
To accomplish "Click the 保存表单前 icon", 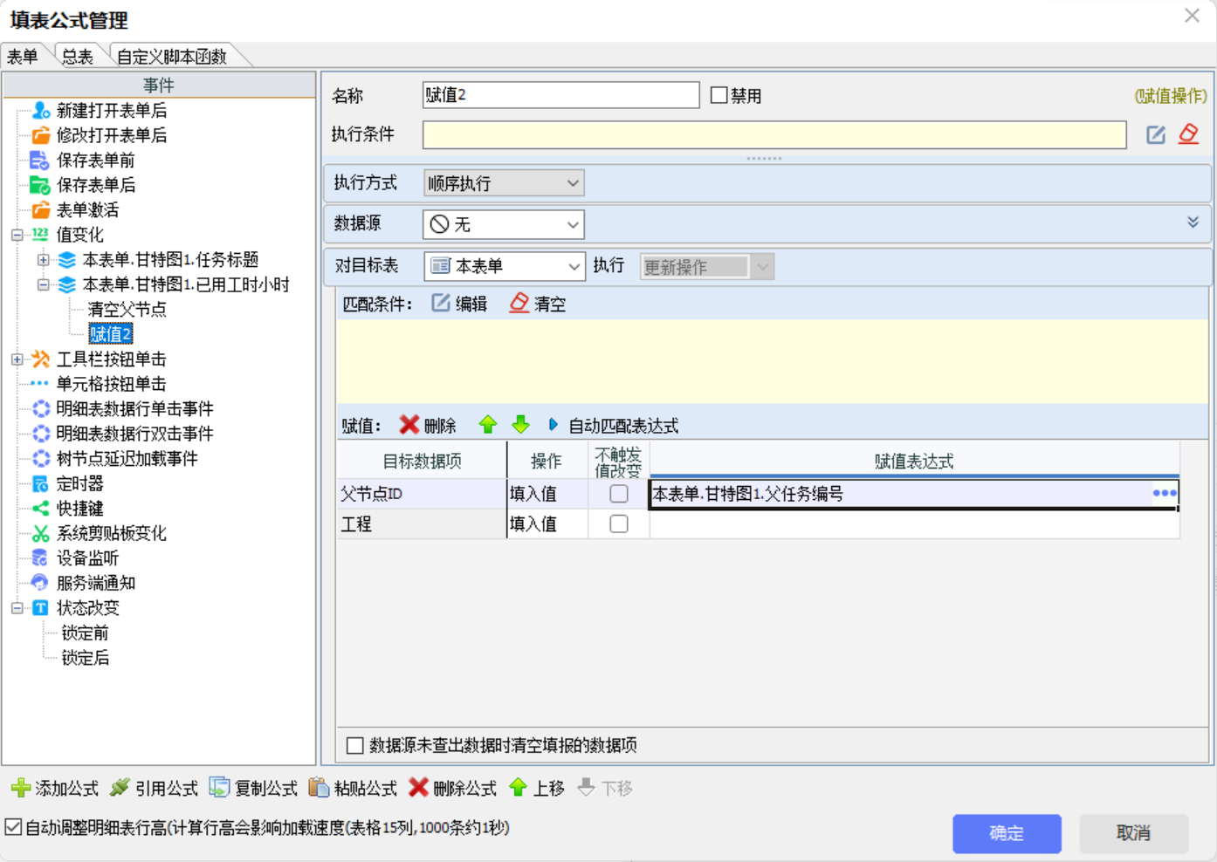I will click(39, 160).
